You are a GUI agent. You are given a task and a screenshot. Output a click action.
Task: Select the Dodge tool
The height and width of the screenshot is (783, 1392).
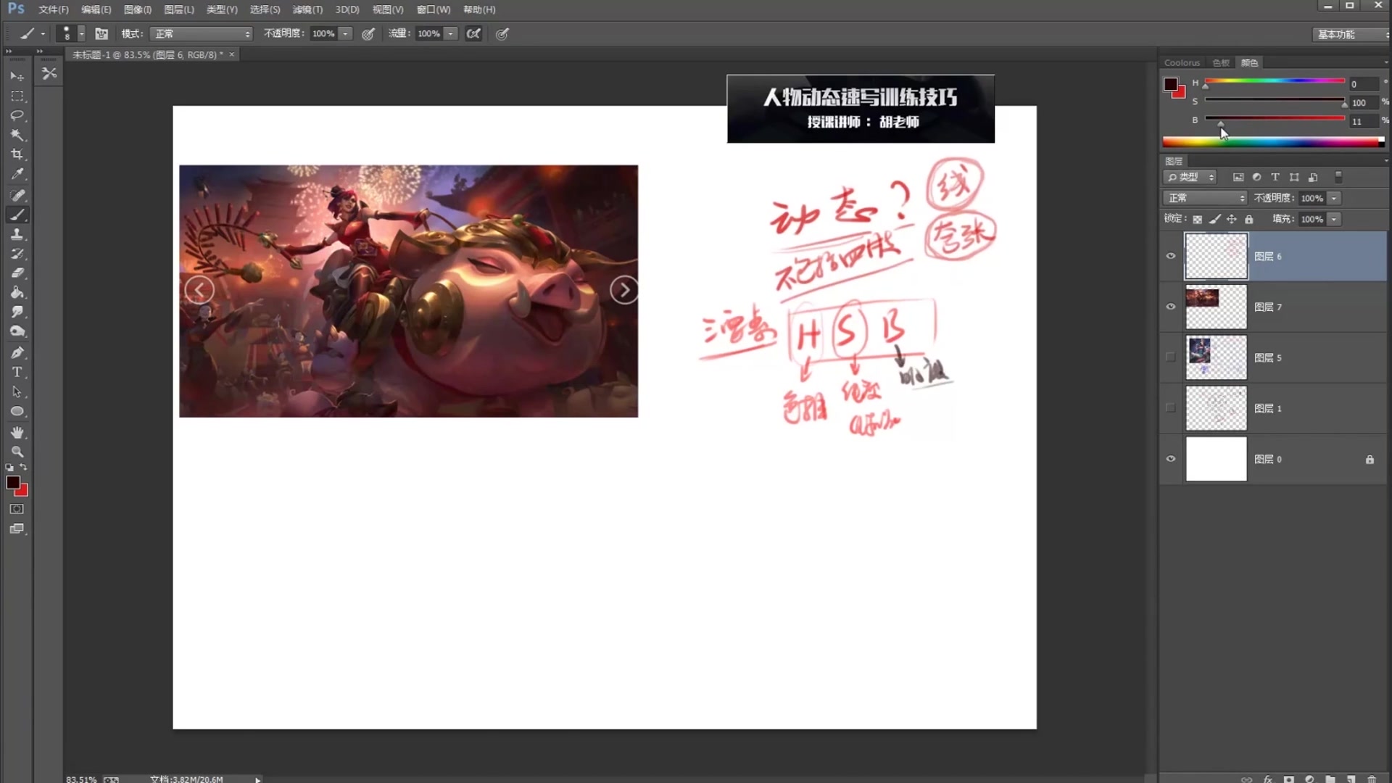(x=17, y=332)
